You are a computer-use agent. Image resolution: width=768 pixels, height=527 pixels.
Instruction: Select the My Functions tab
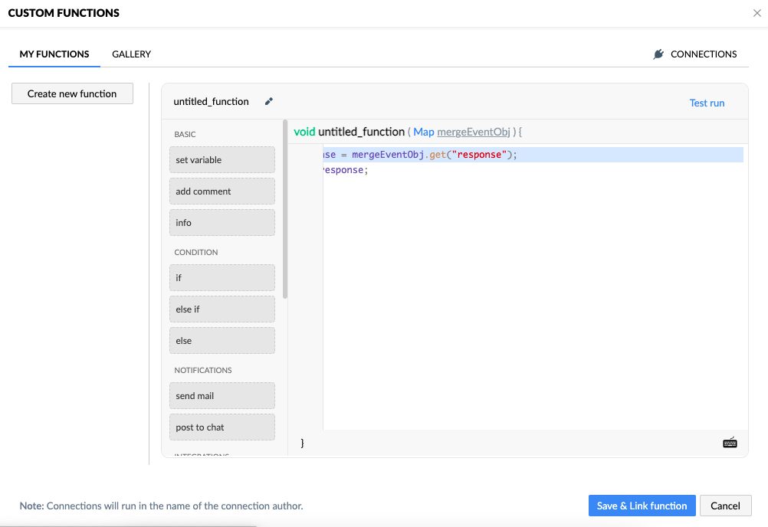click(54, 54)
